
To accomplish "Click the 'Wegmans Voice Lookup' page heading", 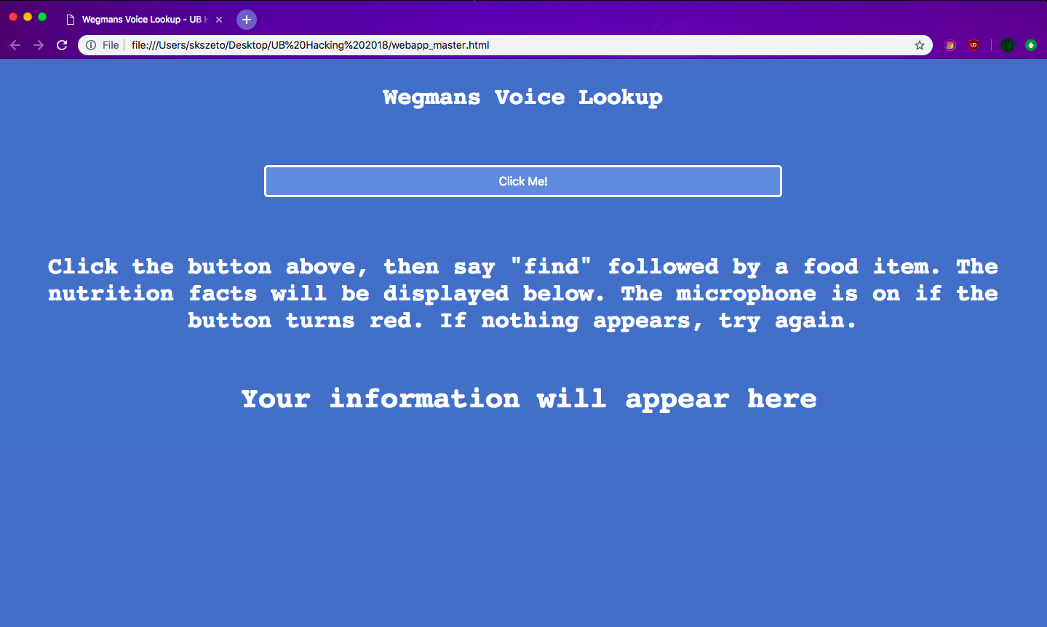I will 522,97.
